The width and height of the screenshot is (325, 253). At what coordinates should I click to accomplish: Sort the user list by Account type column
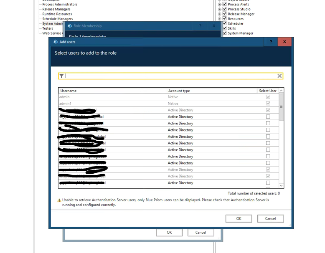212,91
